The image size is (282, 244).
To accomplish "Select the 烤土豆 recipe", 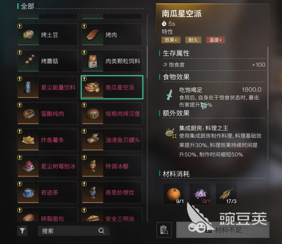I will tap(47, 35).
